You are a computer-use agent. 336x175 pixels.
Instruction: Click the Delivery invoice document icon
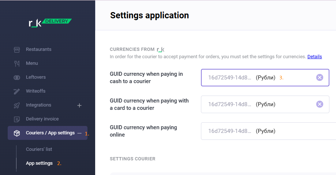click(17, 119)
